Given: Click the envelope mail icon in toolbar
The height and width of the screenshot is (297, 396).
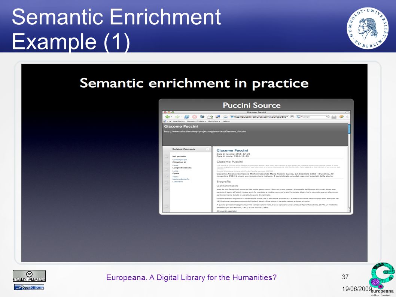Looking at the screenshot, I should pos(210,116).
